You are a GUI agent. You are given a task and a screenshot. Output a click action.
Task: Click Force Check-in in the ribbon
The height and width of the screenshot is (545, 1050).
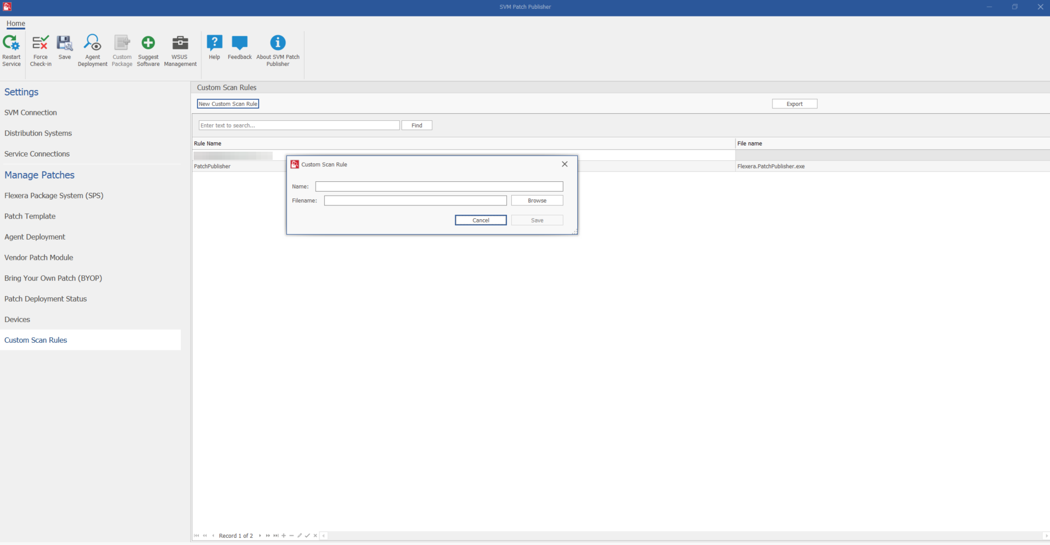[x=41, y=43]
